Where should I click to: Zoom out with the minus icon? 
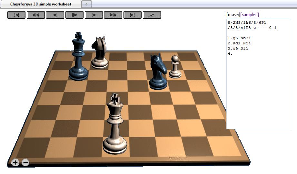pyautogui.click(x=25, y=162)
